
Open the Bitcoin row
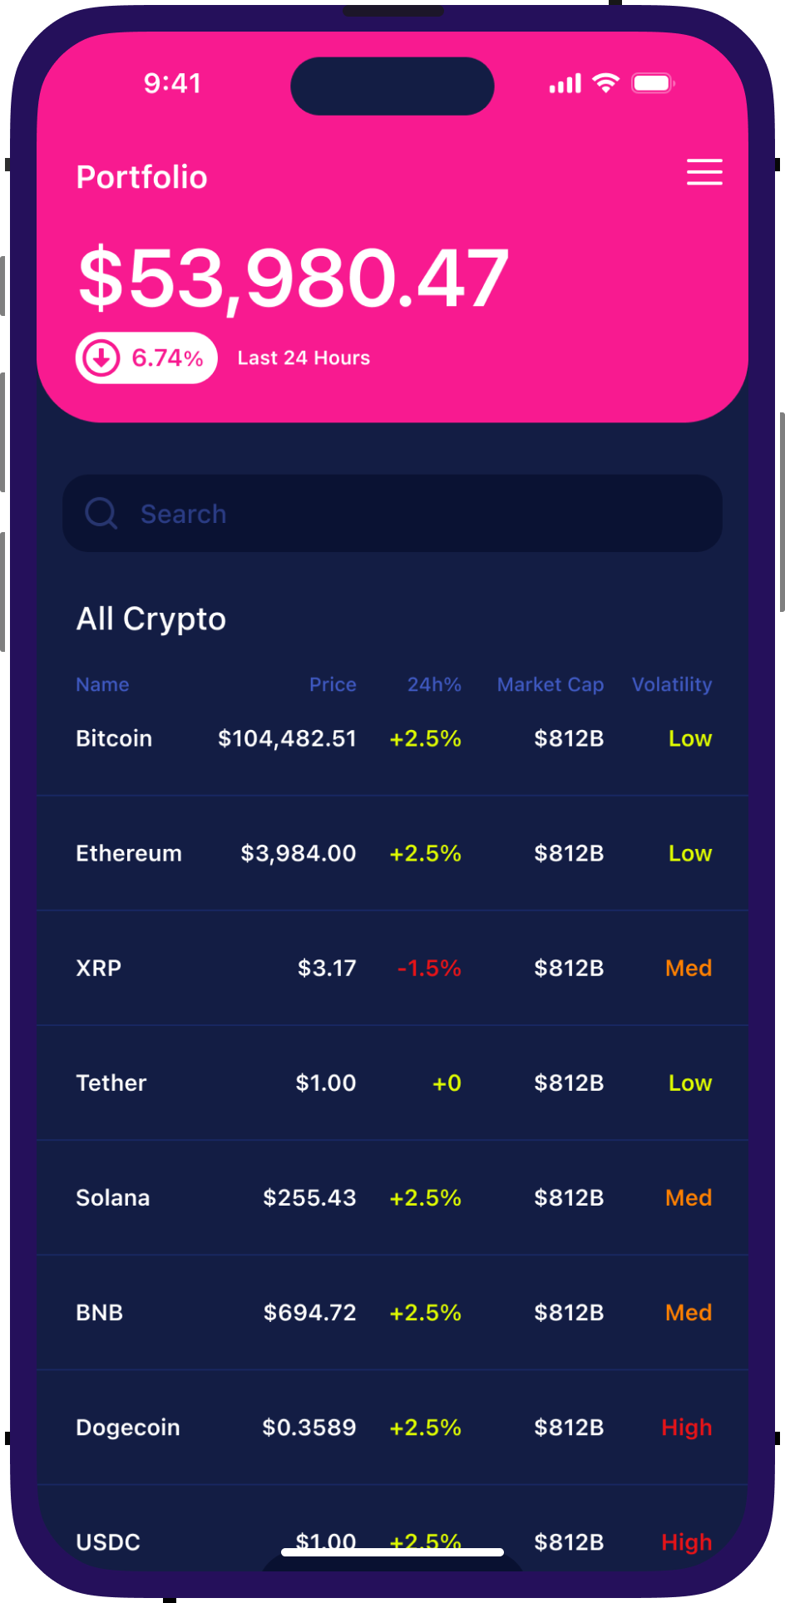click(114, 738)
